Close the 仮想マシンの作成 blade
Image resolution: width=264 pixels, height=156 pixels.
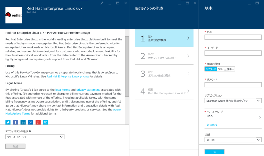[x=195, y=3]
